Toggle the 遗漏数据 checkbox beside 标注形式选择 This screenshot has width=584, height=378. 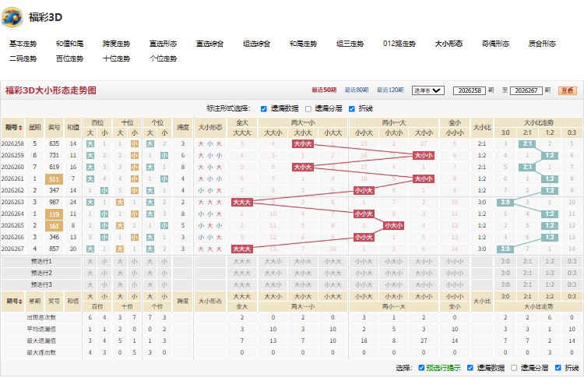(x=264, y=109)
